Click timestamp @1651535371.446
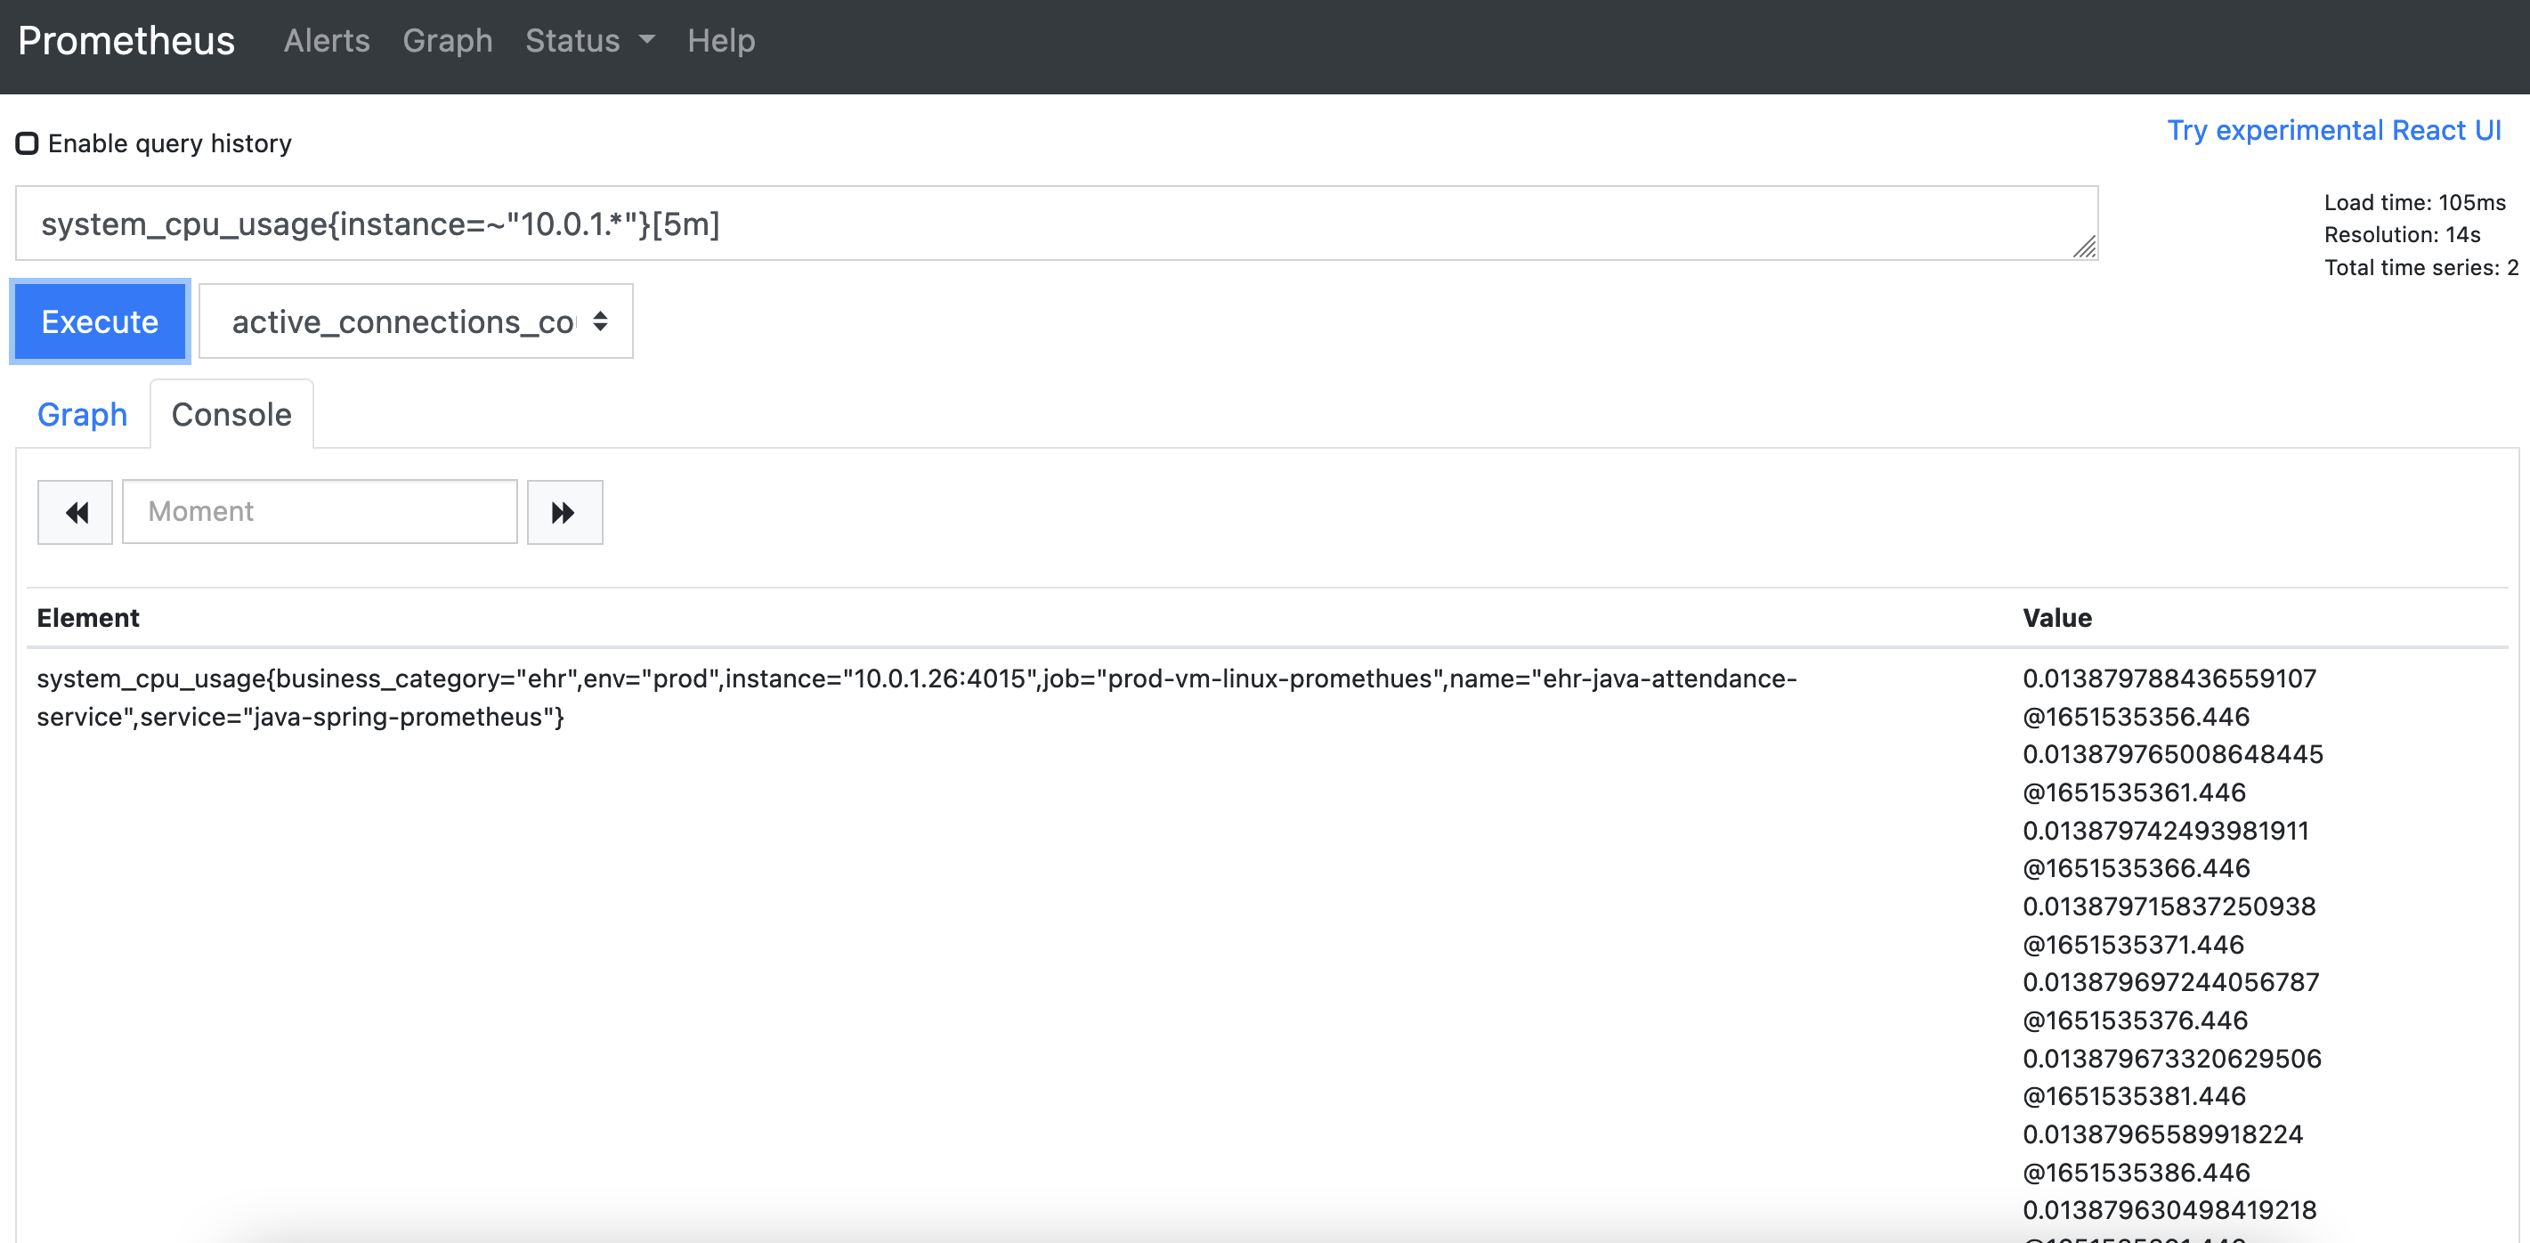Viewport: 2530px width, 1243px height. point(2133,946)
